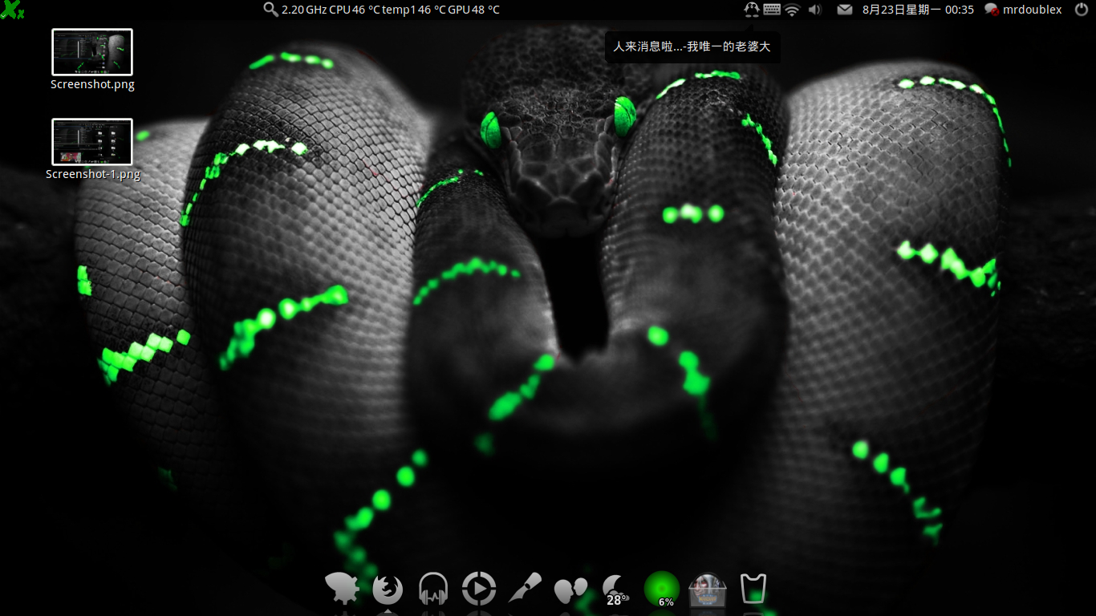Open the Warcraft game box dock icon

pyautogui.click(x=708, y=590)
